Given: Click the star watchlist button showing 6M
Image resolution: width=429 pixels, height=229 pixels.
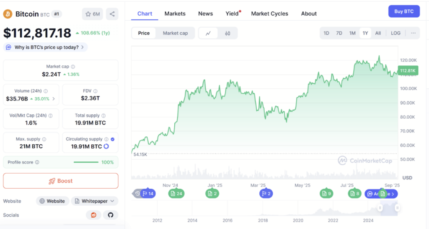Looking at the screenshot, I should [x=92, y=14].
